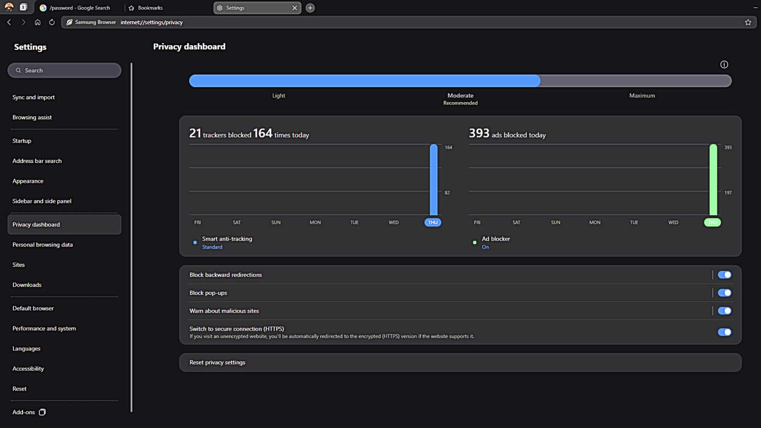The image size is (761, 428).
Task: Click Warn about malicious sites label
Action: click(x=224, y=311)
